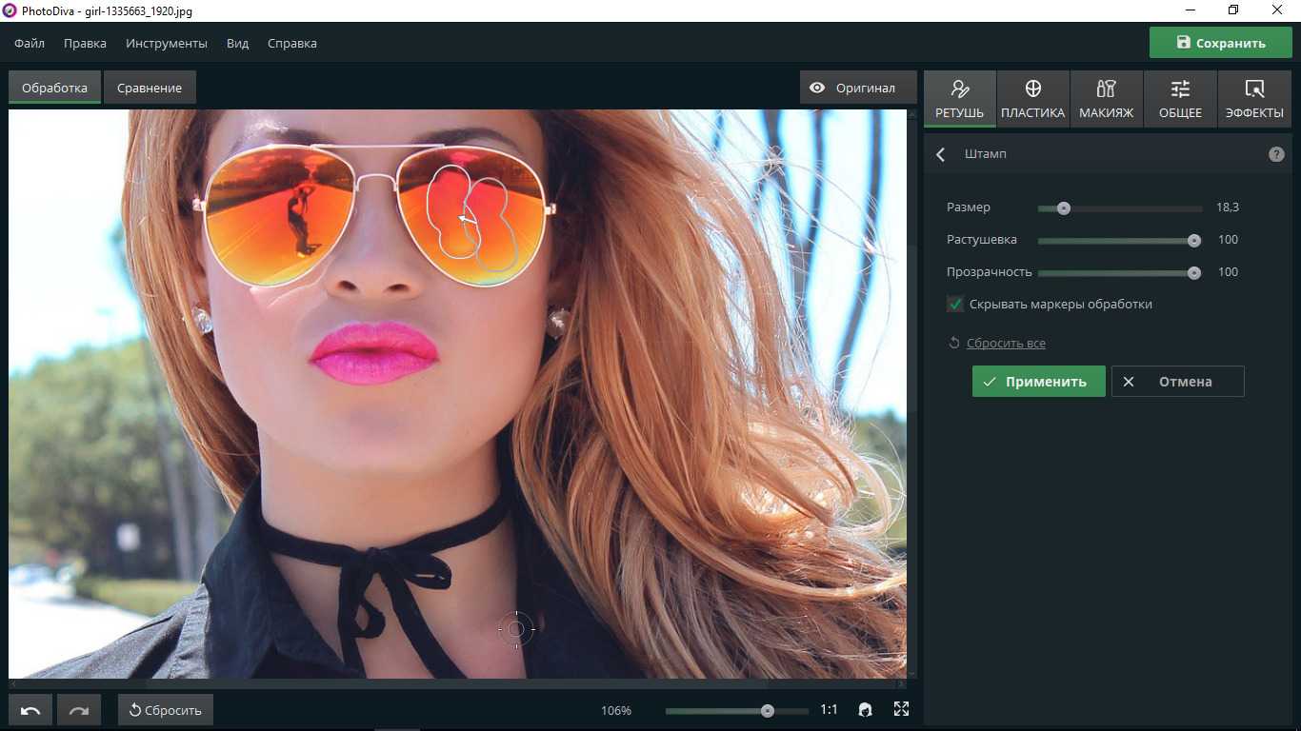Go back using the Штамп chevron arrow

pyautogui.click(x=941, y=154)
